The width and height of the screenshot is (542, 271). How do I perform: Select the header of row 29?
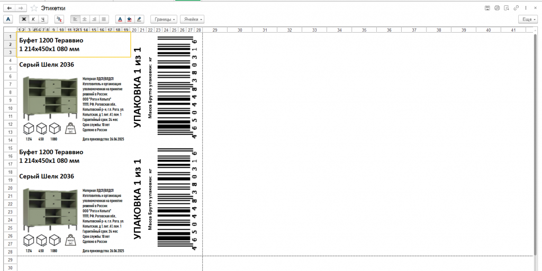(10, 260)
